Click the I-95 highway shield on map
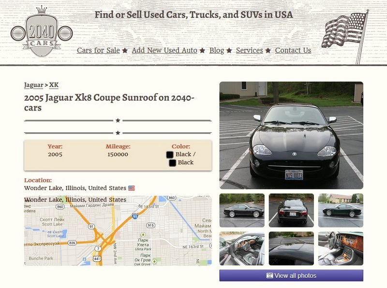This screenshot has height=288, width=387. [x=135, y=216]
